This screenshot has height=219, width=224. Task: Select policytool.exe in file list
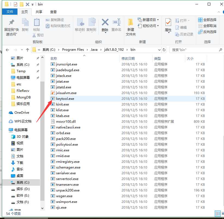coord(67,144)
